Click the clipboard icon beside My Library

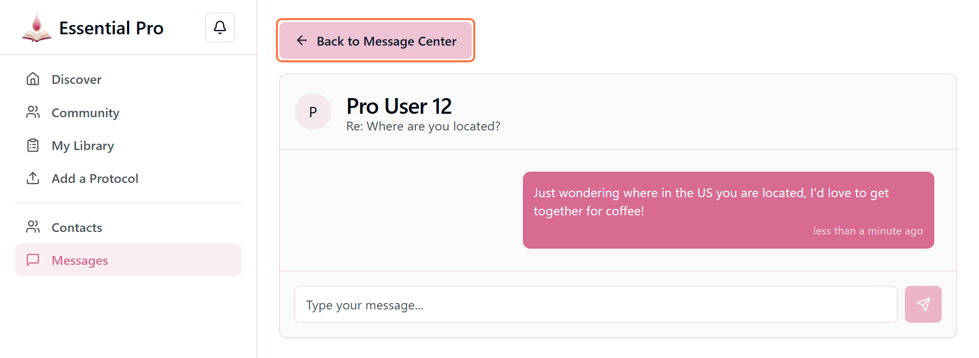33,145
